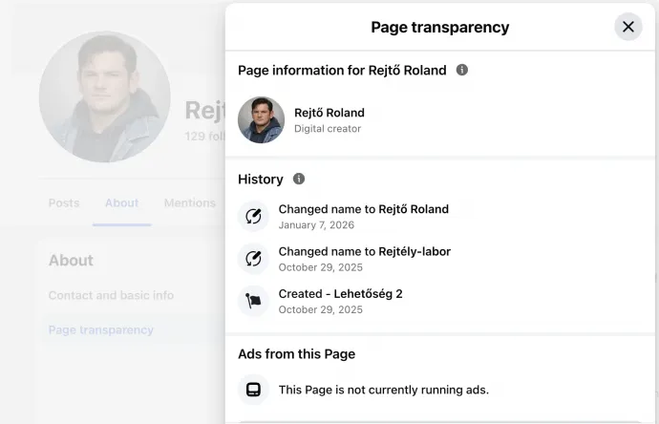
Task: Open Contact and basic info section
Action: coord(111,295)
